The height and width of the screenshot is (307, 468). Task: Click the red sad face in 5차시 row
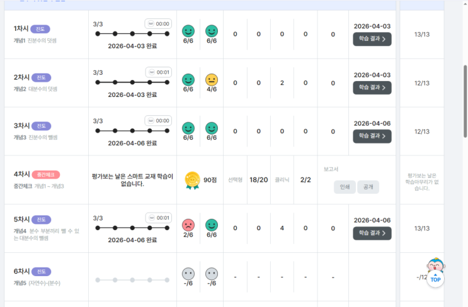tap(188, 225)
